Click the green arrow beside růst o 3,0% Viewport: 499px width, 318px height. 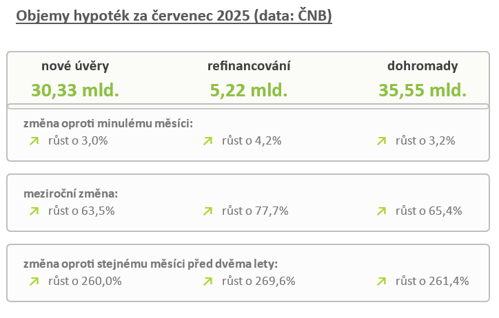(34, 141)
